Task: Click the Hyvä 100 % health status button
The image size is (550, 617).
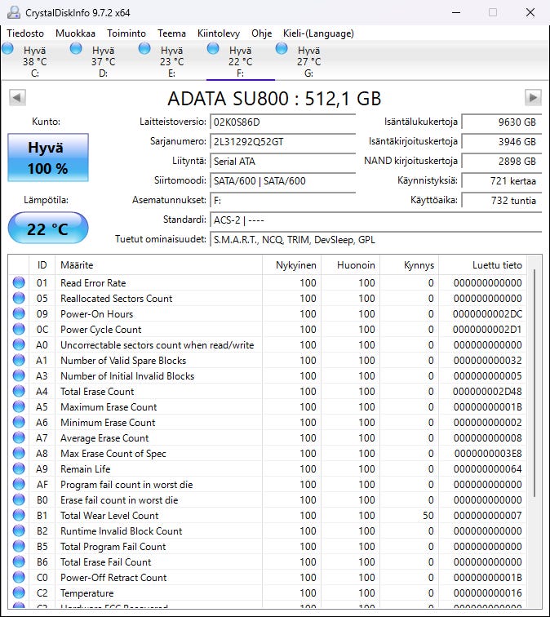Action: coord(48,158)
